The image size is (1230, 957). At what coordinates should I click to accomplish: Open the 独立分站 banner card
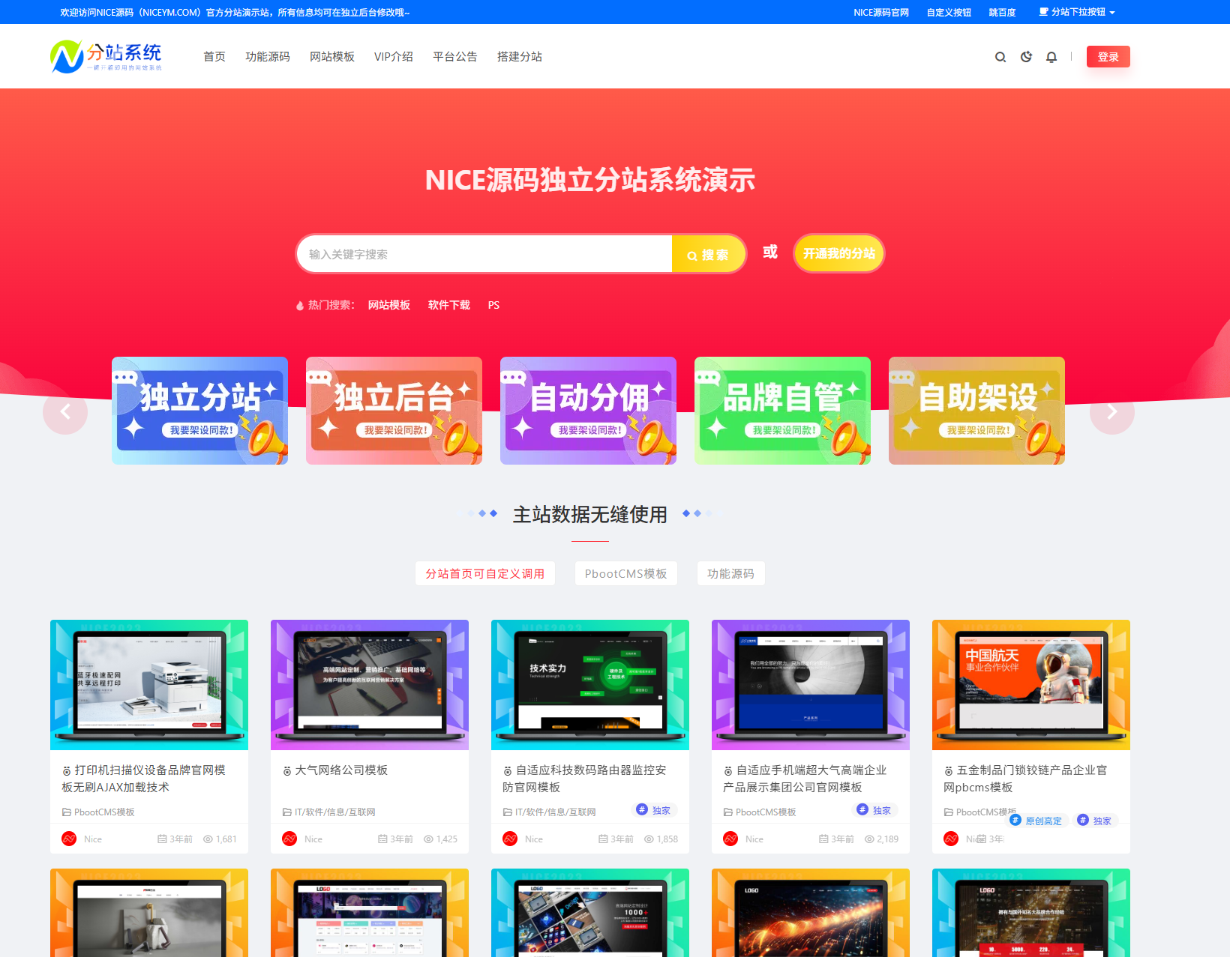point(199,411)
